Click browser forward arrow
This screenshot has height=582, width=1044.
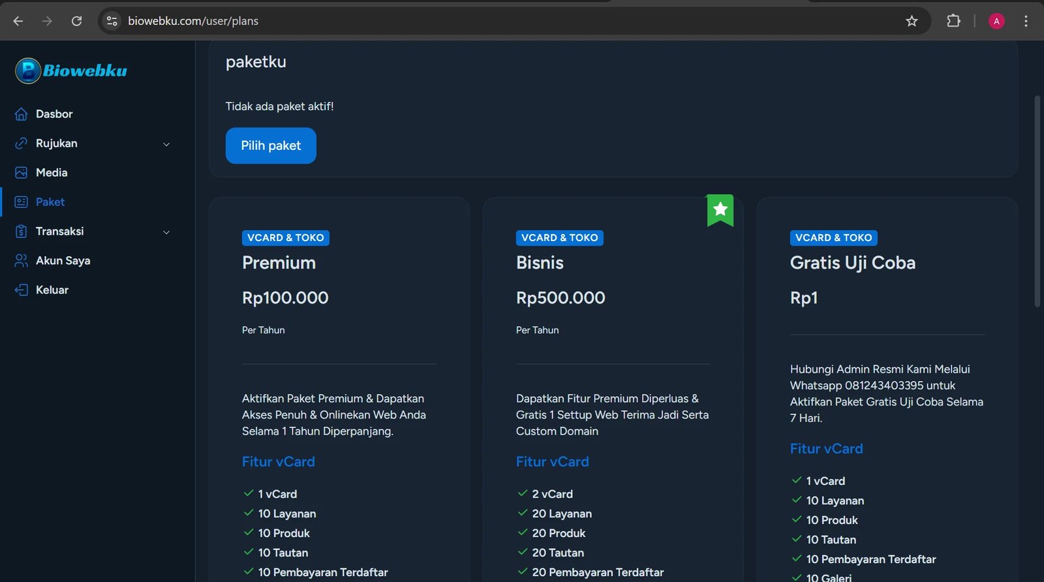pyautogui.click(x=47, y=21)
